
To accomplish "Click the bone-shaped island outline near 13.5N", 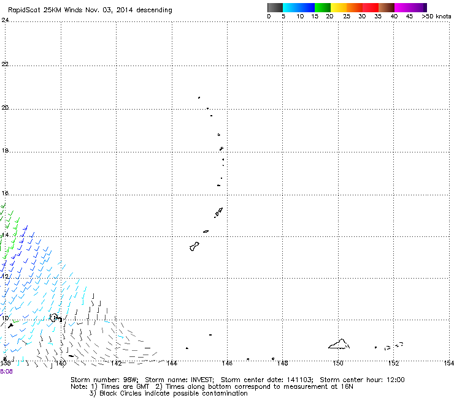I will [194, 247].
